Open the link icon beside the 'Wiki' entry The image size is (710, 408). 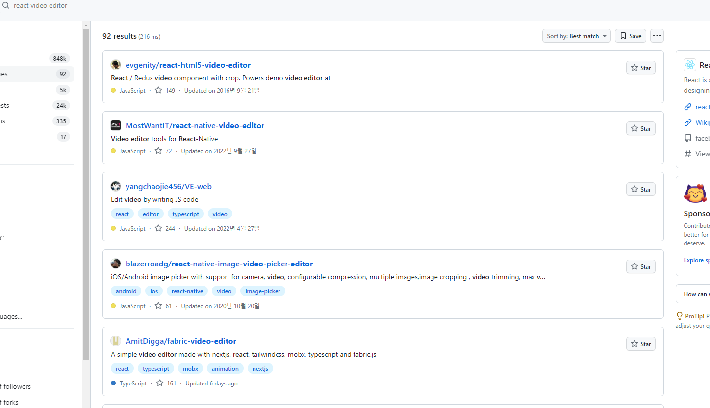[x=688, y=122]
